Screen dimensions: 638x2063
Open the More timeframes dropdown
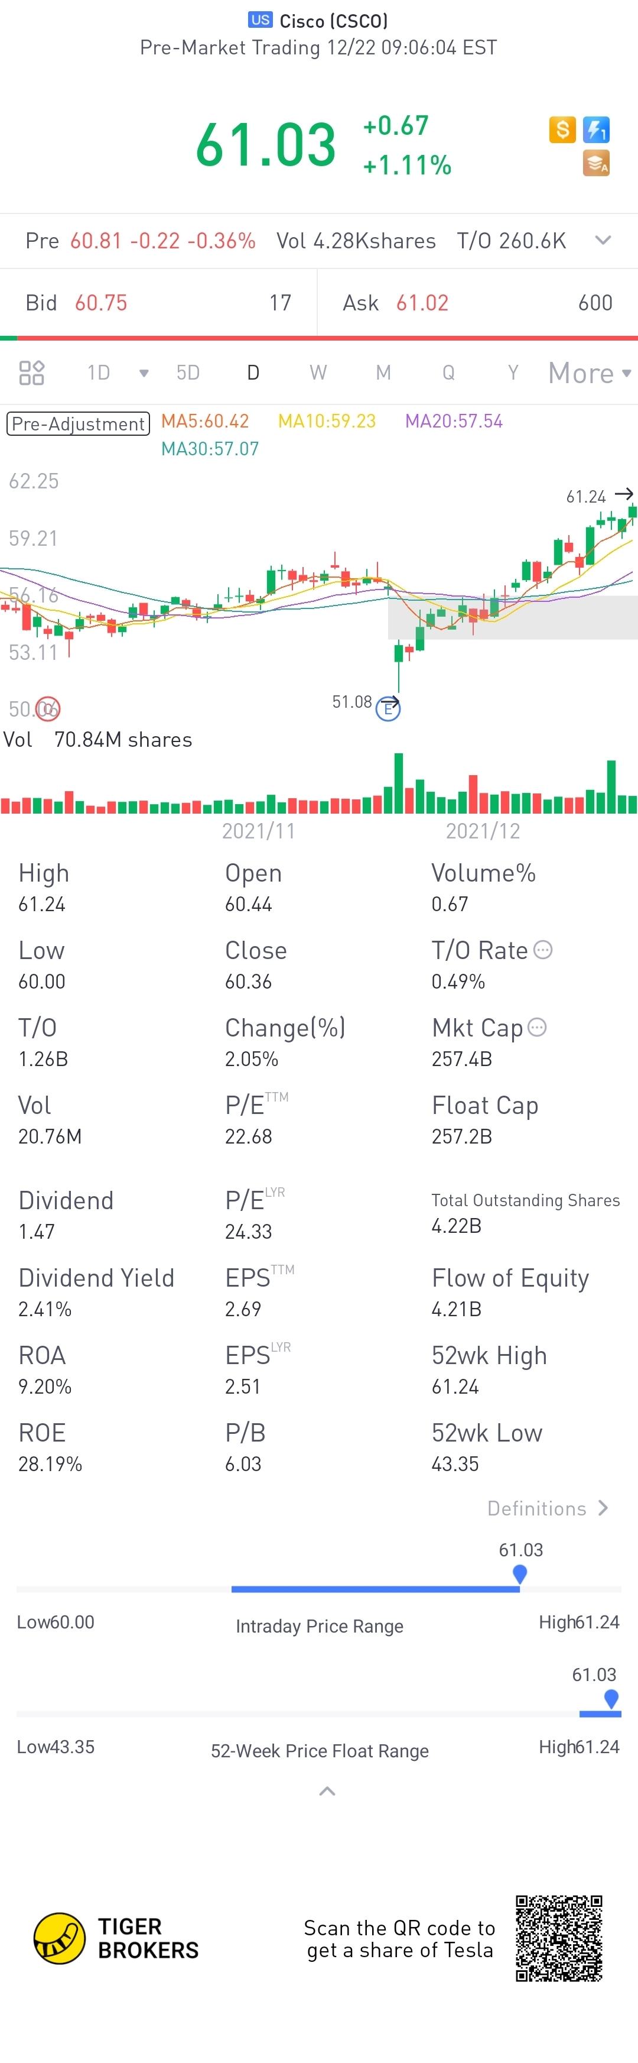pos(590,373)
